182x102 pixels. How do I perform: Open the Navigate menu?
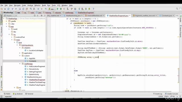tap(17, 5)
